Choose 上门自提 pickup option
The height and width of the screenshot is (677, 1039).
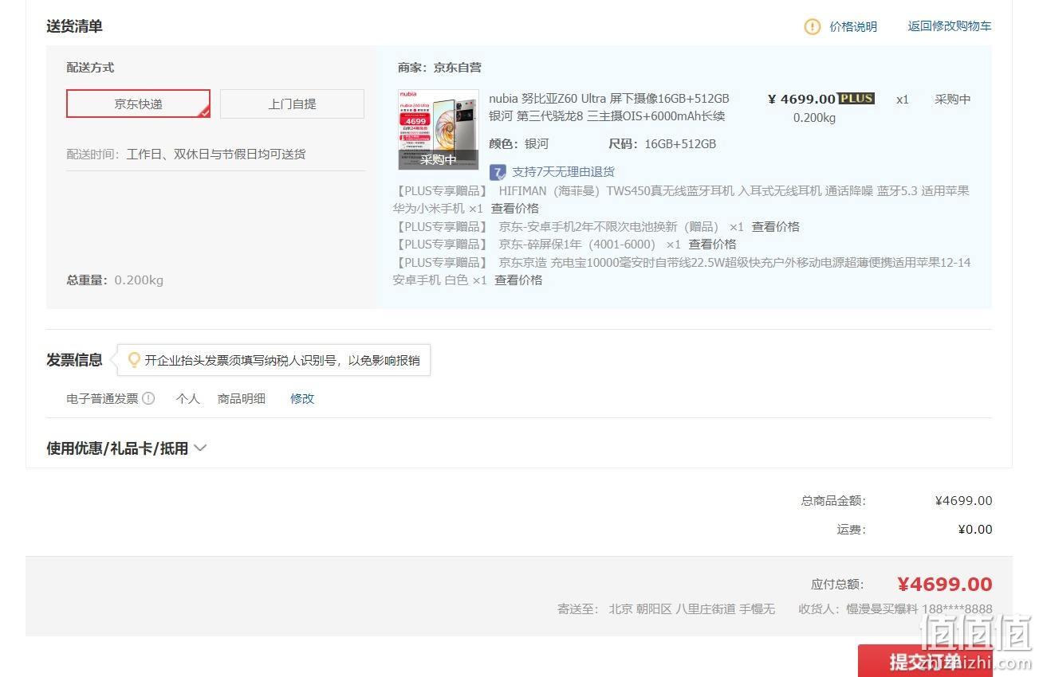[x=292, y=104]
